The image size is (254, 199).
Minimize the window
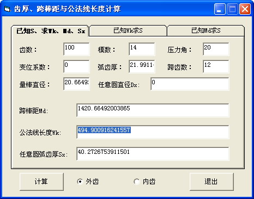click(x=220, y=9)
